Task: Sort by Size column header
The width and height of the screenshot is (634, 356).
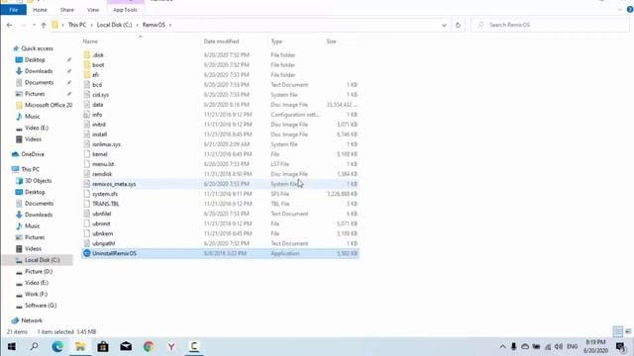Action: click(x=331, y=42)
